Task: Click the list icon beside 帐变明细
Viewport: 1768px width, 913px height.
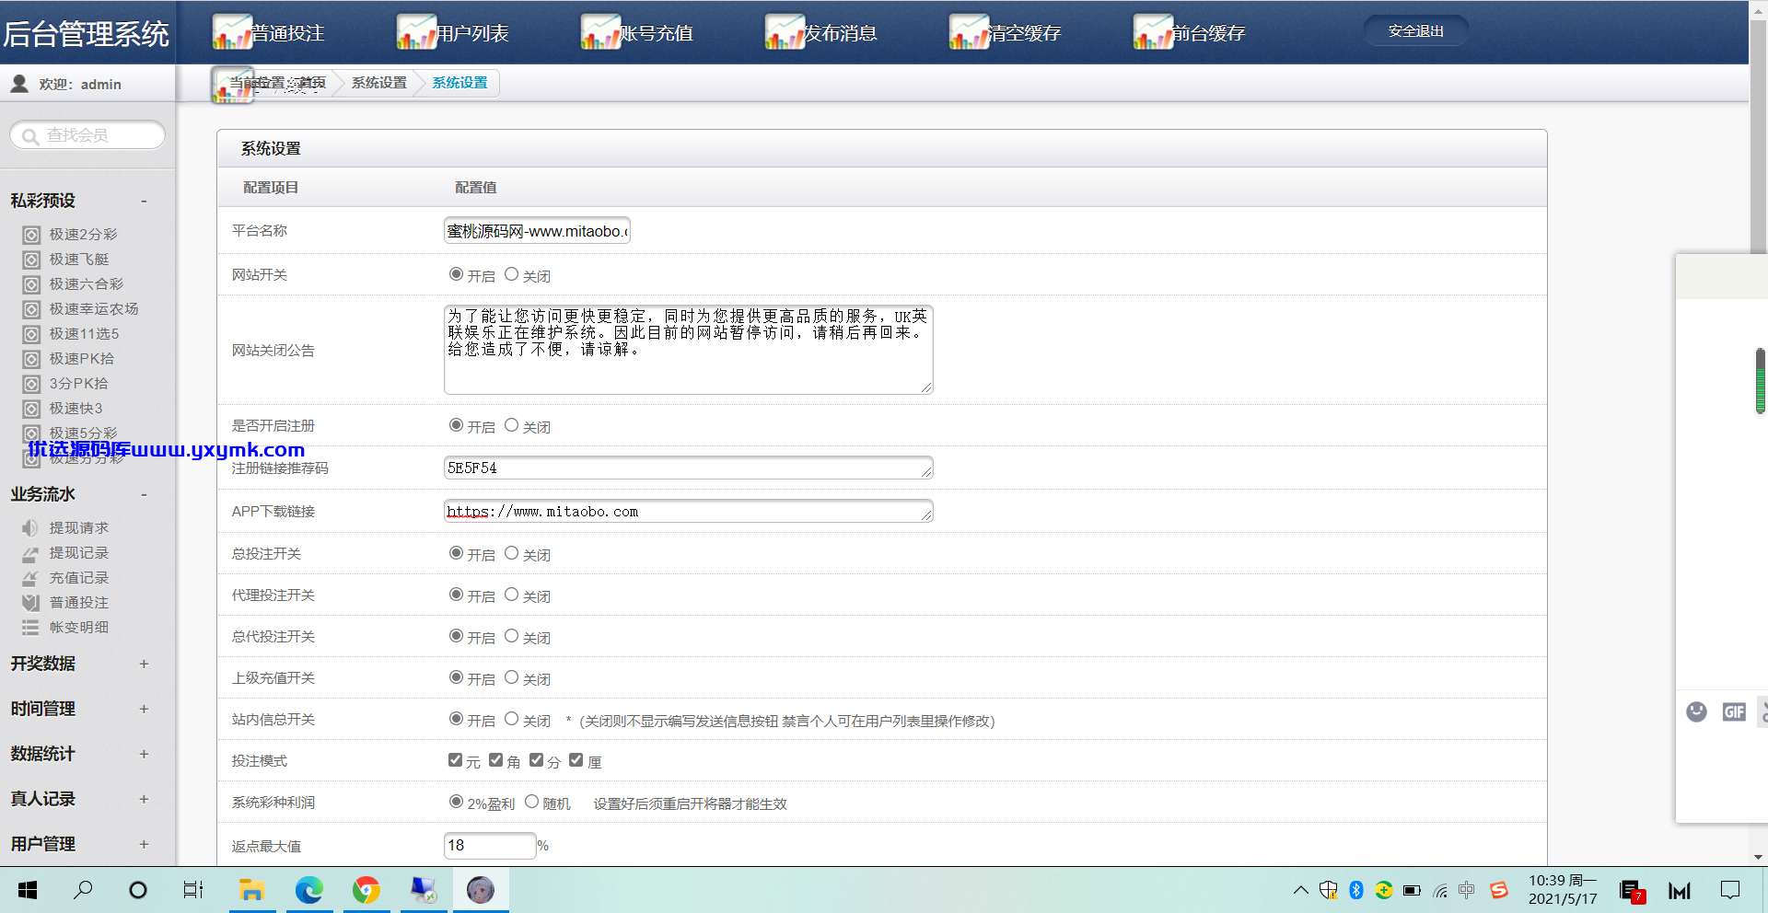Action: [30, 628]
